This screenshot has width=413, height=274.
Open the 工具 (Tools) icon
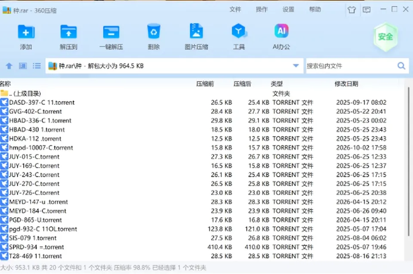239,31
